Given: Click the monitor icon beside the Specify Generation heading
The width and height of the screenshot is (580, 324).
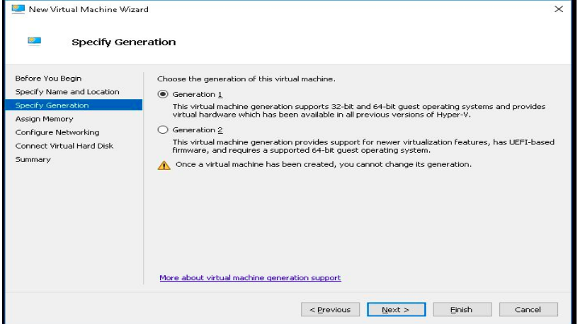Looking at the screenshot, I should pyautogui.click(x=34, y=42).
